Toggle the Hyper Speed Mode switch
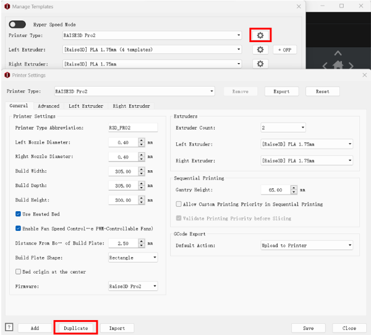Viewport: 371px width, 335px height. 17,24
